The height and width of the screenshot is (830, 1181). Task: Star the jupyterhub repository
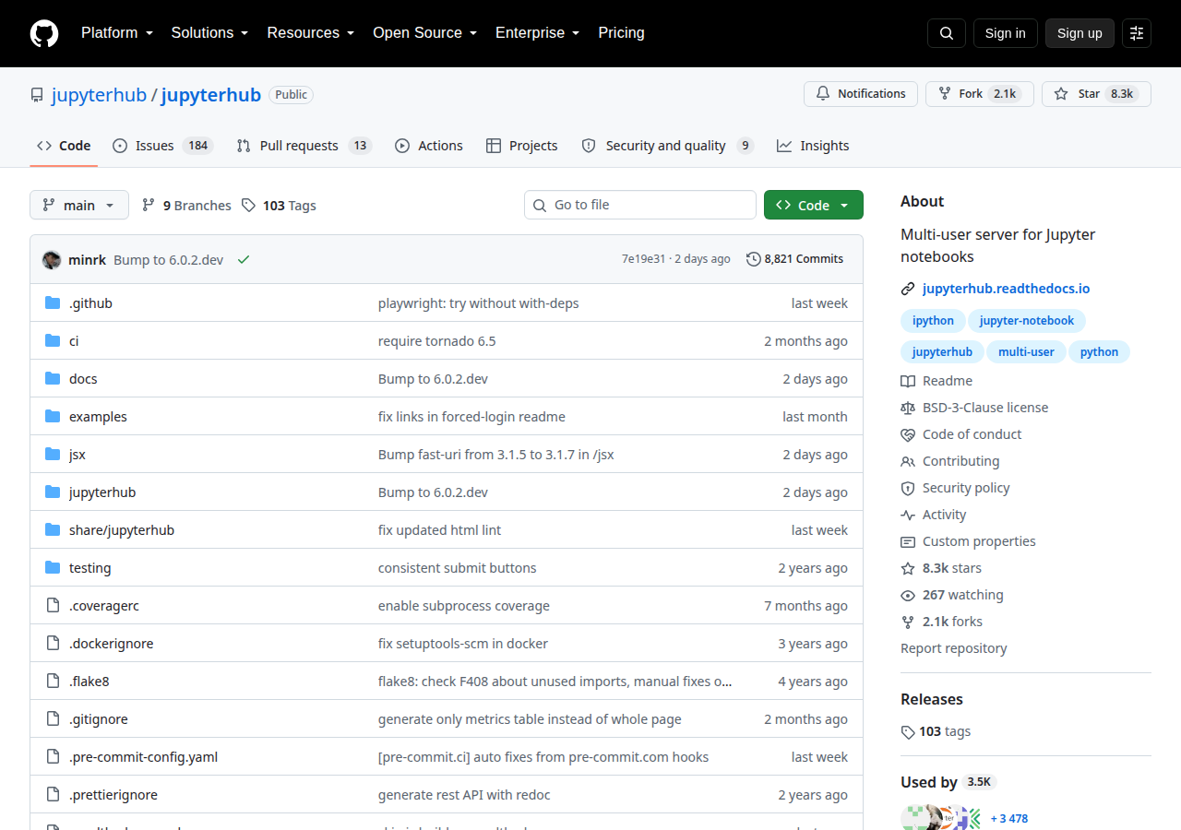click(x=1096, y=94)
